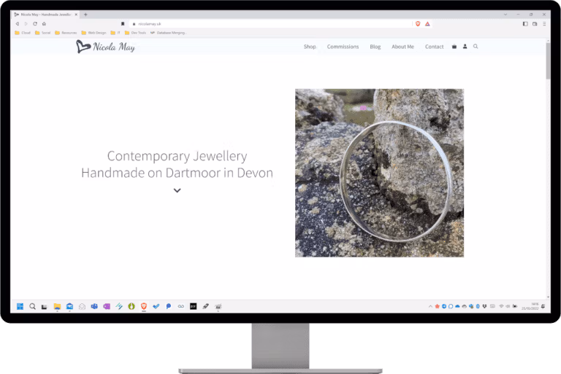This screenshot has width=561, height=374.
Task: Open the Windows Start button
Action: tap(20, 306)
